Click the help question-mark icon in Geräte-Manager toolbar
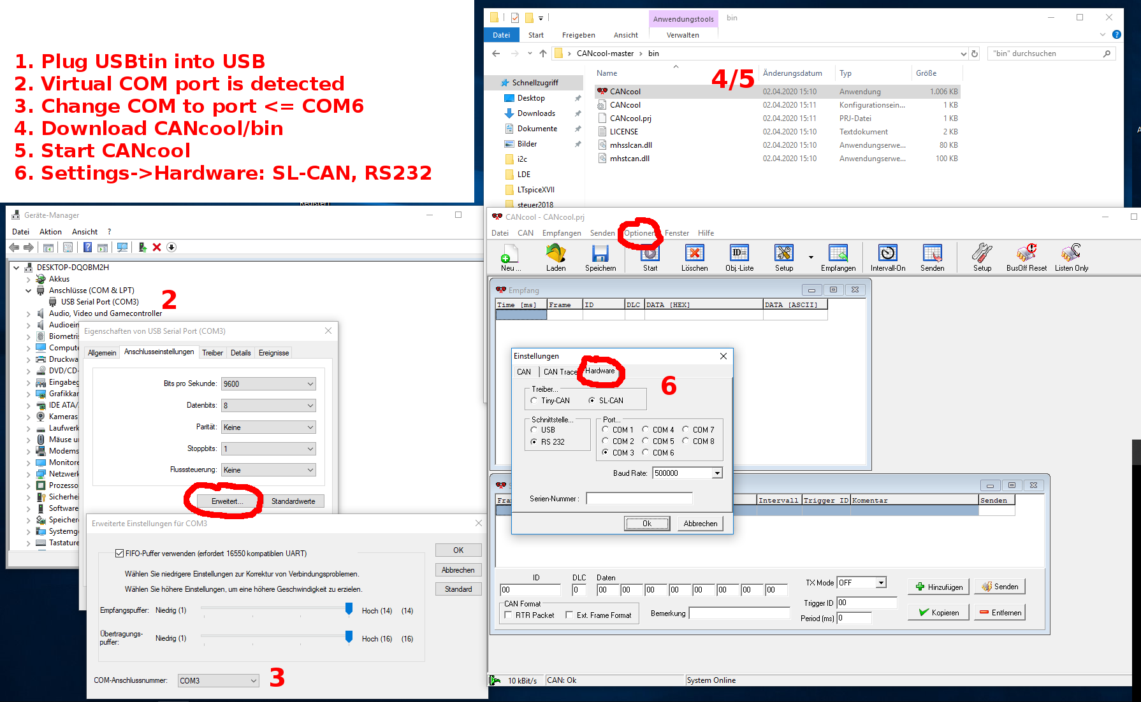Image resolution: width=1141 pixels, height=702 pixels. pyautogui.click(x=87, y=247)
